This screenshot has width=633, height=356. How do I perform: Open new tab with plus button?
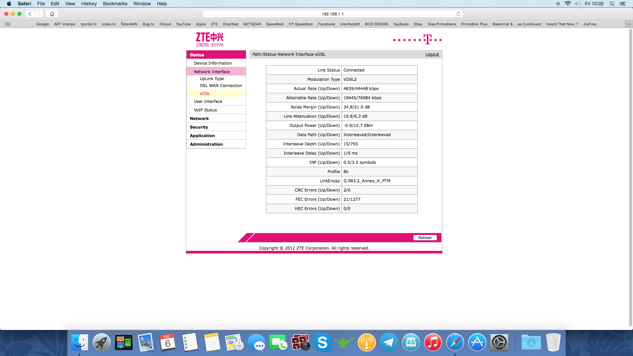(x=629, y=24)
